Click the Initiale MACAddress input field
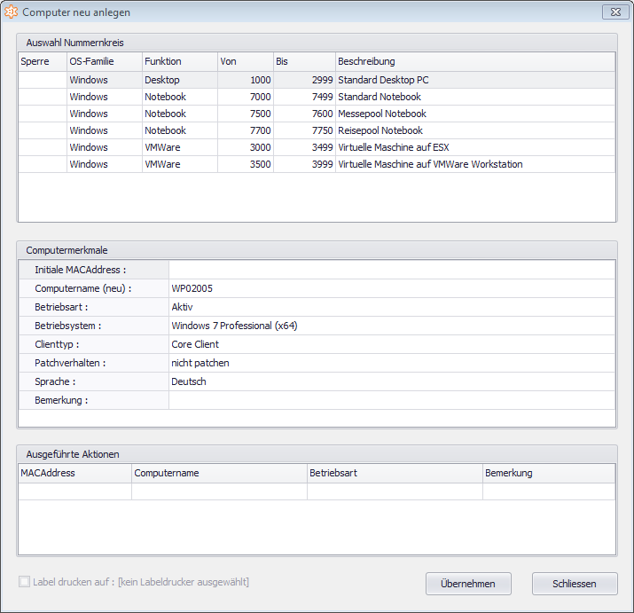Image resolution: width=634 pixels, height=613 pixels. (x=390, y=270)
